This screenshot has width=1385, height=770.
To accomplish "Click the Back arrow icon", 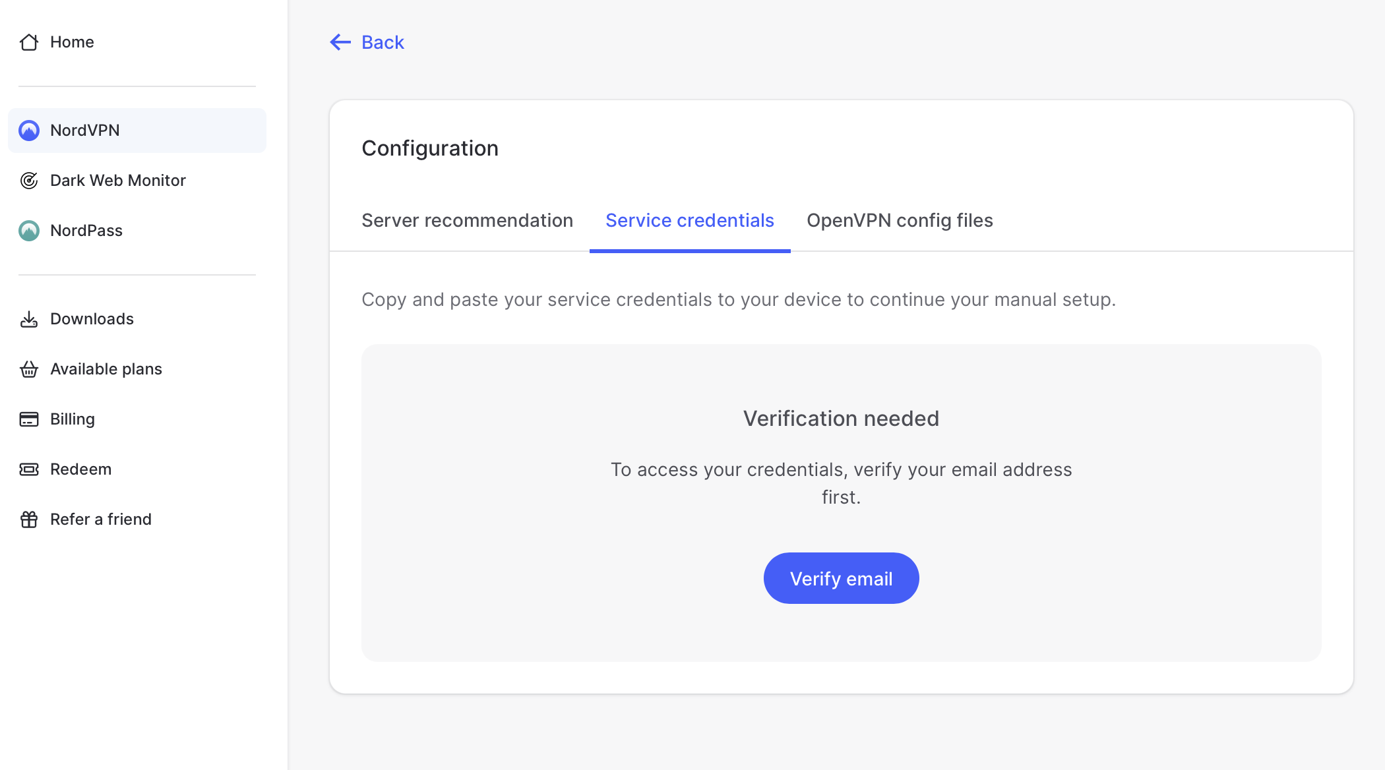I will pyautogui.click(x=340, y=42).
